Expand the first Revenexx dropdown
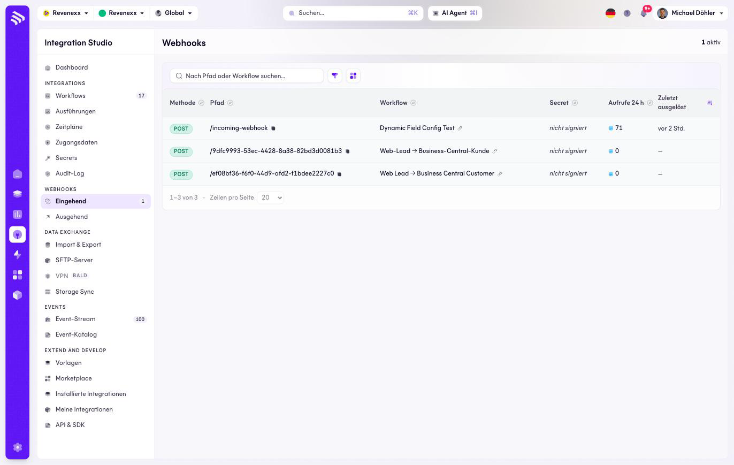Image resolution: width=734 pixels, height=465 pixels. pyautogui.click(x=66, y=13)
